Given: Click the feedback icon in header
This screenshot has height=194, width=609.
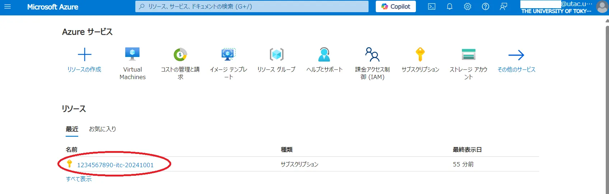Looking at the screenshot, I should [x=503, y=7].
